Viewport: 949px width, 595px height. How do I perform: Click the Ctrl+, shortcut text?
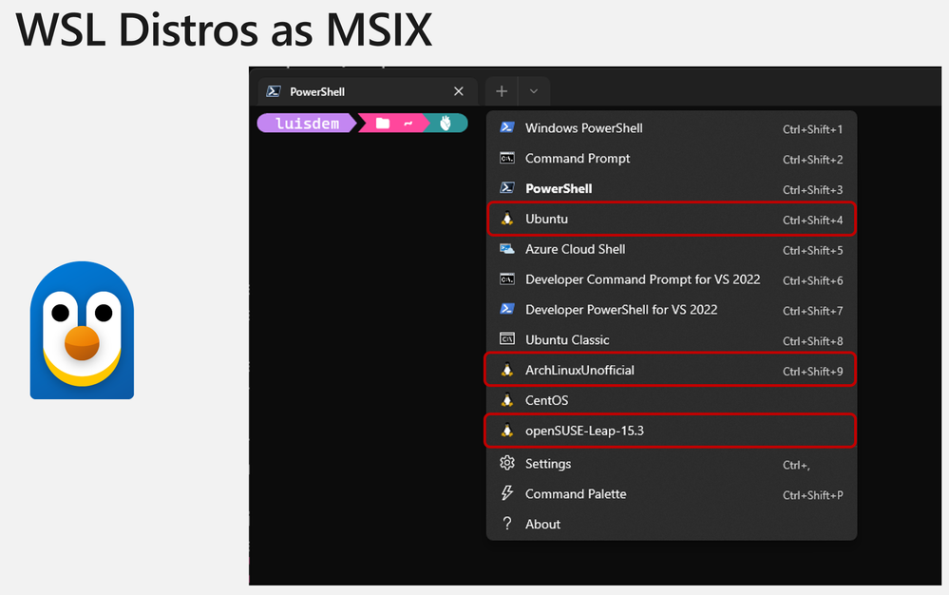(796, 465)
